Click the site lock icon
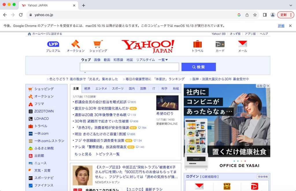 (x=31, y=15)
